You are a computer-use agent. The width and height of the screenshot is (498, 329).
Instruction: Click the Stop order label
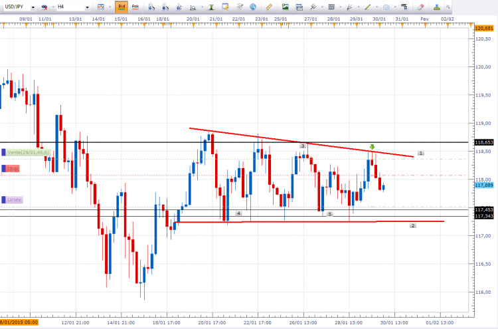coord(11,168)
